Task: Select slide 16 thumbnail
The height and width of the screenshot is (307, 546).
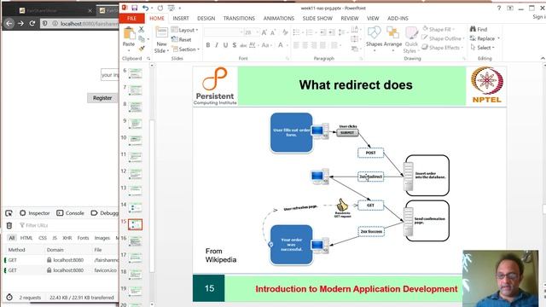Action: pos(135,241)
